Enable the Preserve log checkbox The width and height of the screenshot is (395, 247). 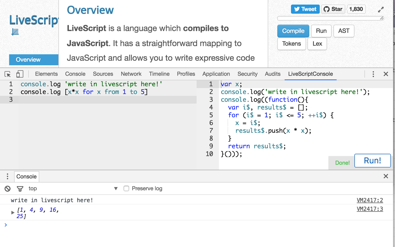(126, 189)
